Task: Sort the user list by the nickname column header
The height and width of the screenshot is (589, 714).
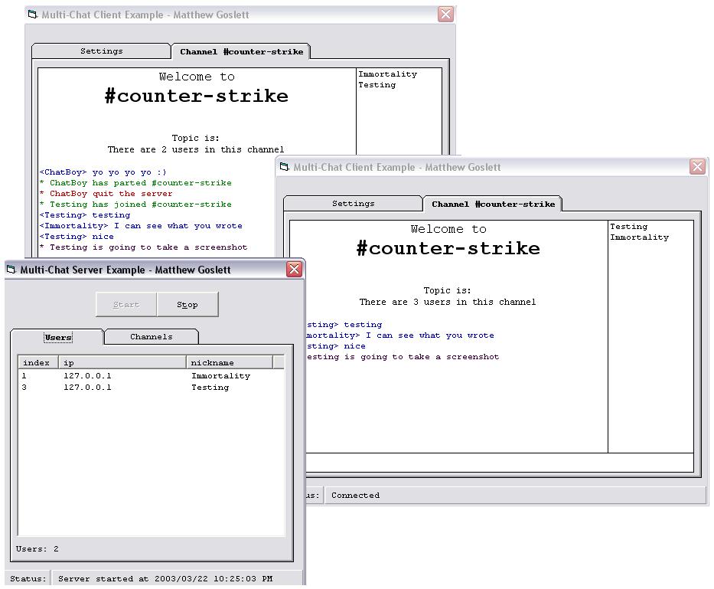Action: tap(229, 362)
